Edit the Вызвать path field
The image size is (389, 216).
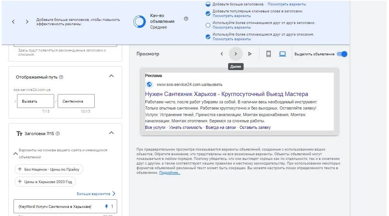pos(36,101)
